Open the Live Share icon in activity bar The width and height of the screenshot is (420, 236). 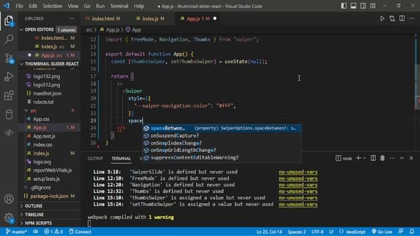click(9, 132)
